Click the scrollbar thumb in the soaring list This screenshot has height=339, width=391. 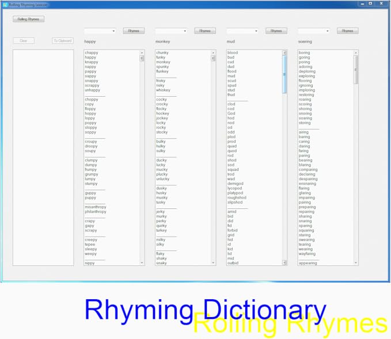tap(355, 69)
